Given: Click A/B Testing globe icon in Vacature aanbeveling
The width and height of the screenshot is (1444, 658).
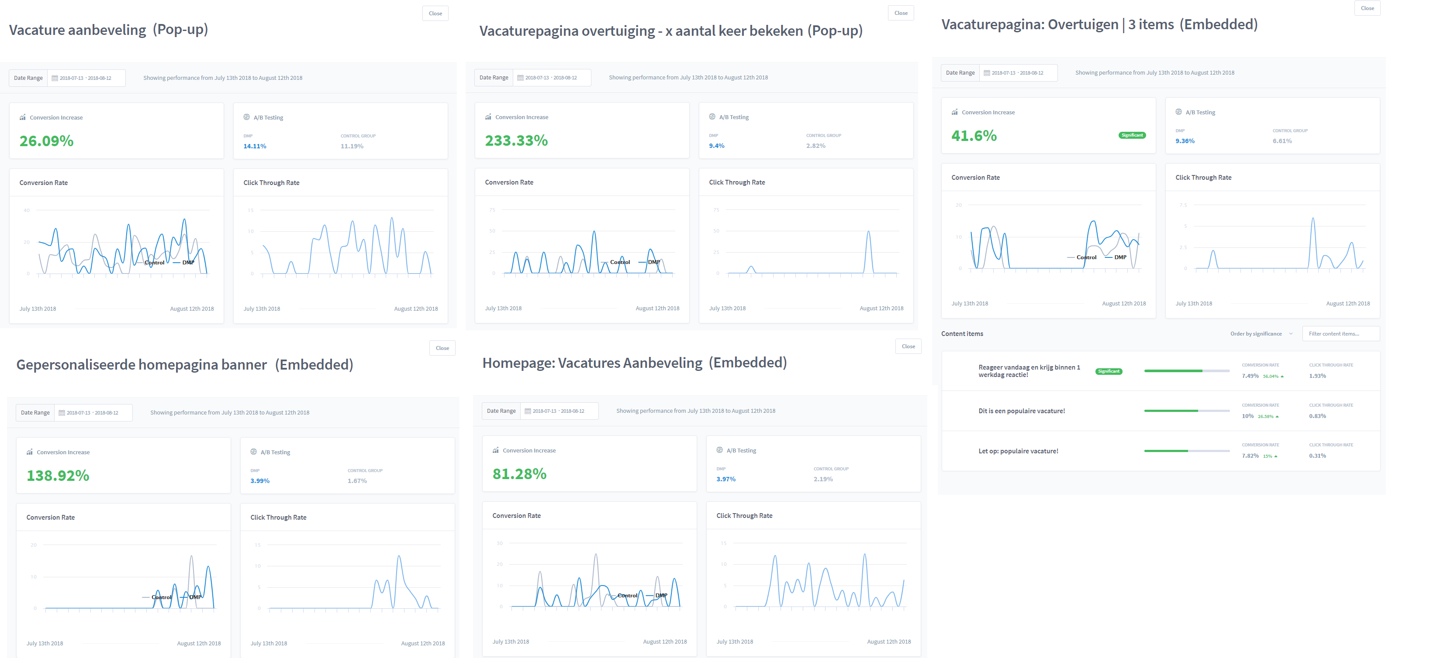Looking at the screenshot, I should 247,117.
